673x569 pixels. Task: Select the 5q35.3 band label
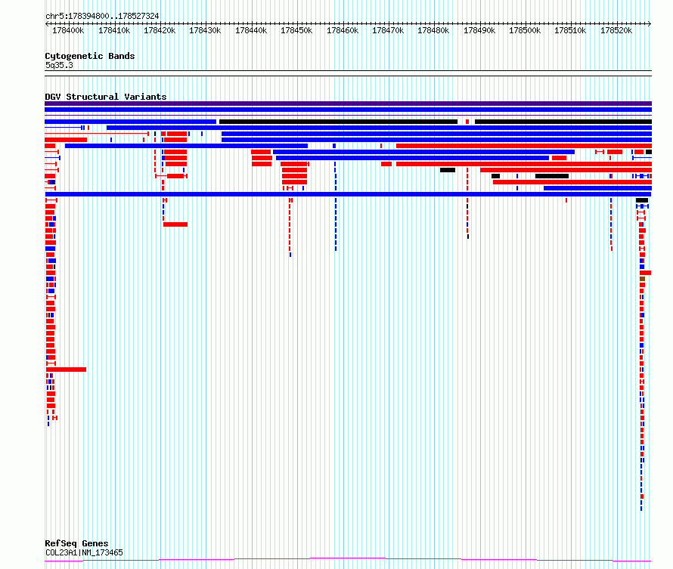pos(59,65)
